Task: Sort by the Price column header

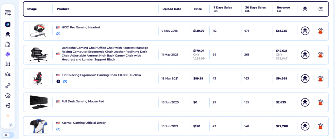Action: coord(198,9)
